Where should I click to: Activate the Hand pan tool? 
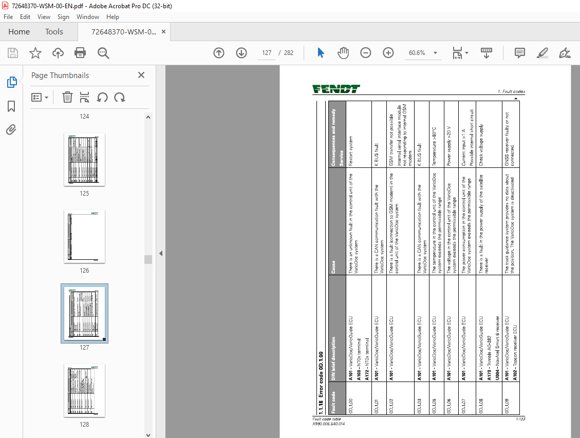pyautogui.click(x=343, y=53)
